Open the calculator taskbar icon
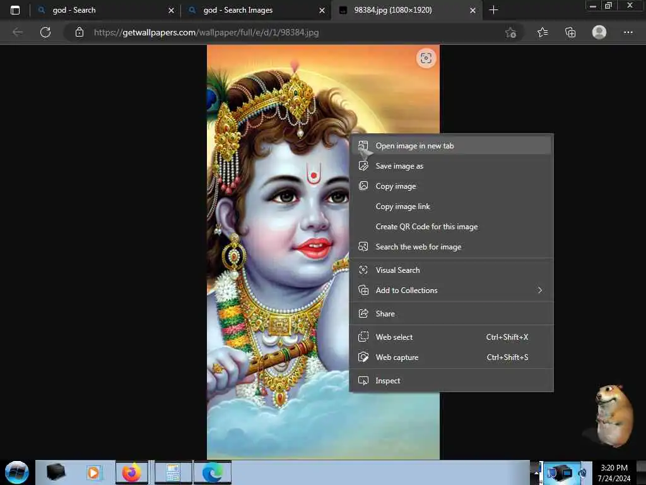The image size is (646, 485). (173, 472)
